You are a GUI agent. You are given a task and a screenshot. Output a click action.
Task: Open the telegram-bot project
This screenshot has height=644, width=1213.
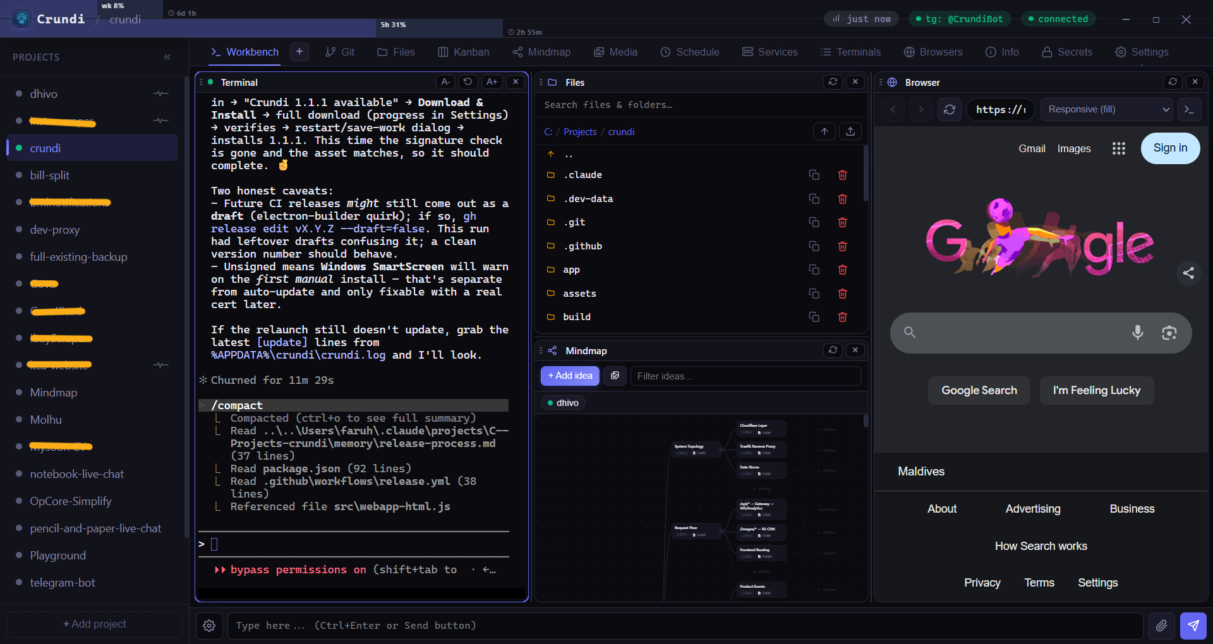tap(92, 582)
